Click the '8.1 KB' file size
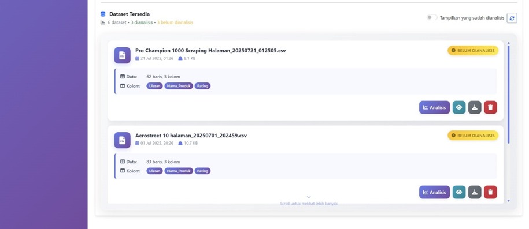 click(190, 58)
